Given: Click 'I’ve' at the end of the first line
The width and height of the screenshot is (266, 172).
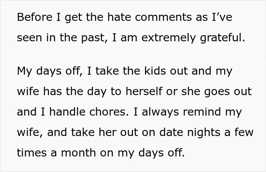Looking at the screenshot, I should coord(222,17).
